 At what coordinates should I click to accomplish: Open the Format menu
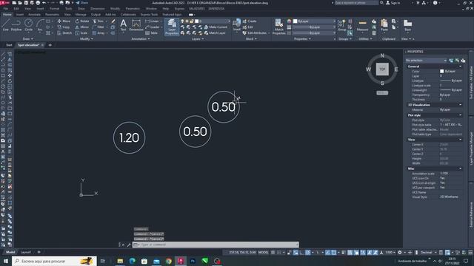pos(54,9)
